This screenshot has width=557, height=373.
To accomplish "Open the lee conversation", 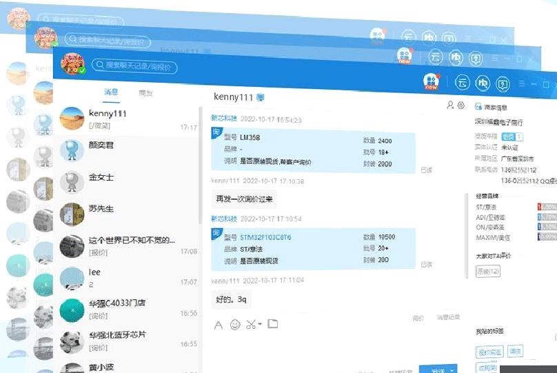I will pos(128,278).
